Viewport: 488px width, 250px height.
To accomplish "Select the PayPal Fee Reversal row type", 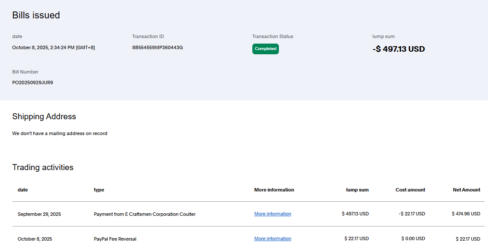I will point(115,239).
